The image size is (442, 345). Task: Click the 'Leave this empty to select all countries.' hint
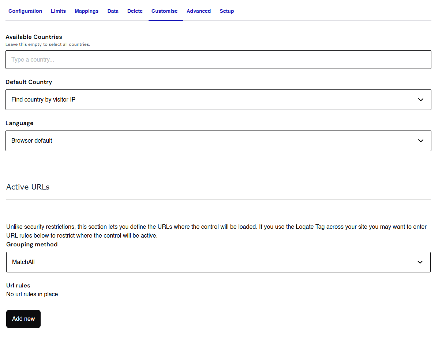48,44
